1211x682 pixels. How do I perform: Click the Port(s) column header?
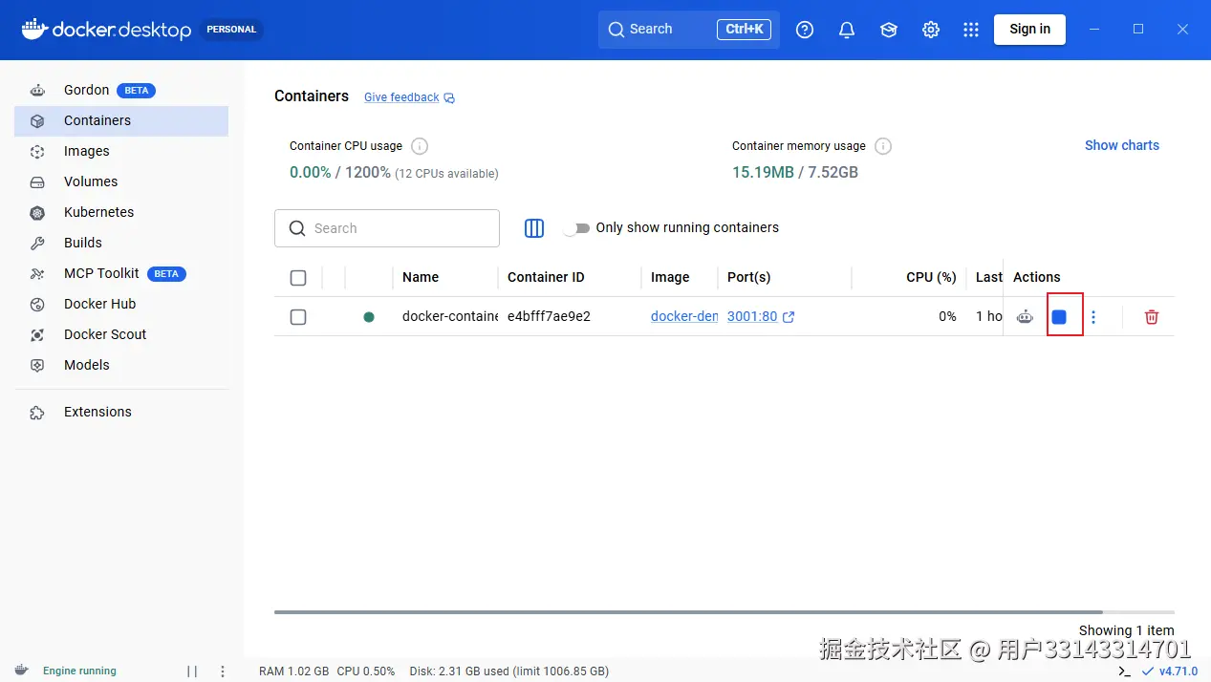coord(748,277)
